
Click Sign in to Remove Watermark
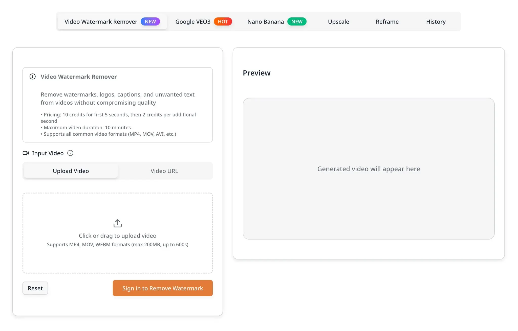[163, 288]
